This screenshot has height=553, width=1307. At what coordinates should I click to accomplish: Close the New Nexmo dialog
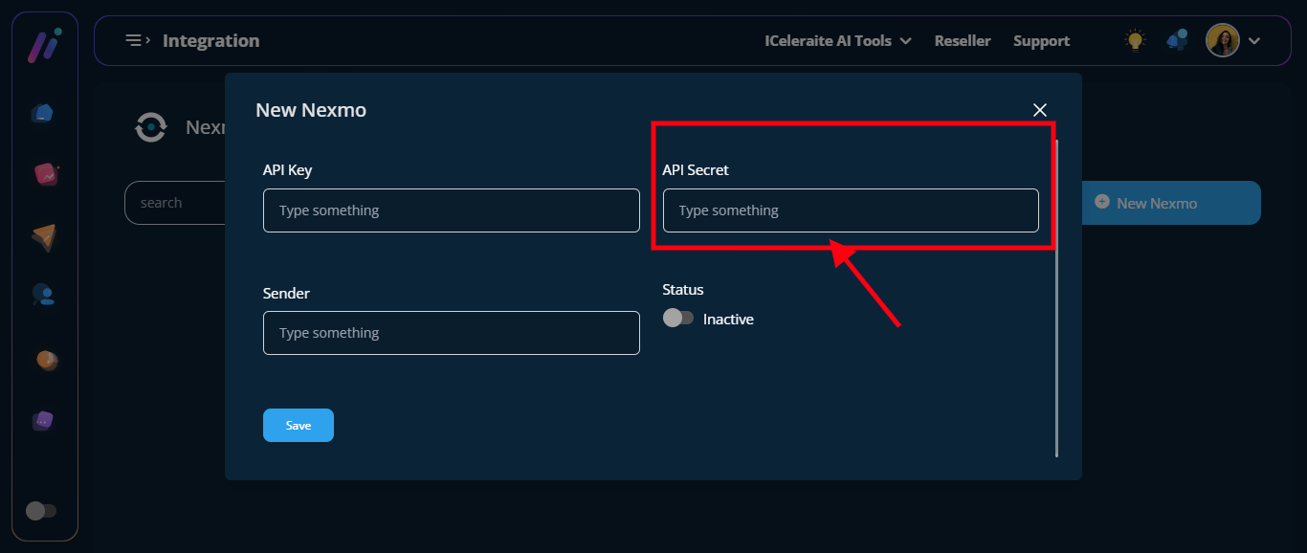(x=1040, y=110)
